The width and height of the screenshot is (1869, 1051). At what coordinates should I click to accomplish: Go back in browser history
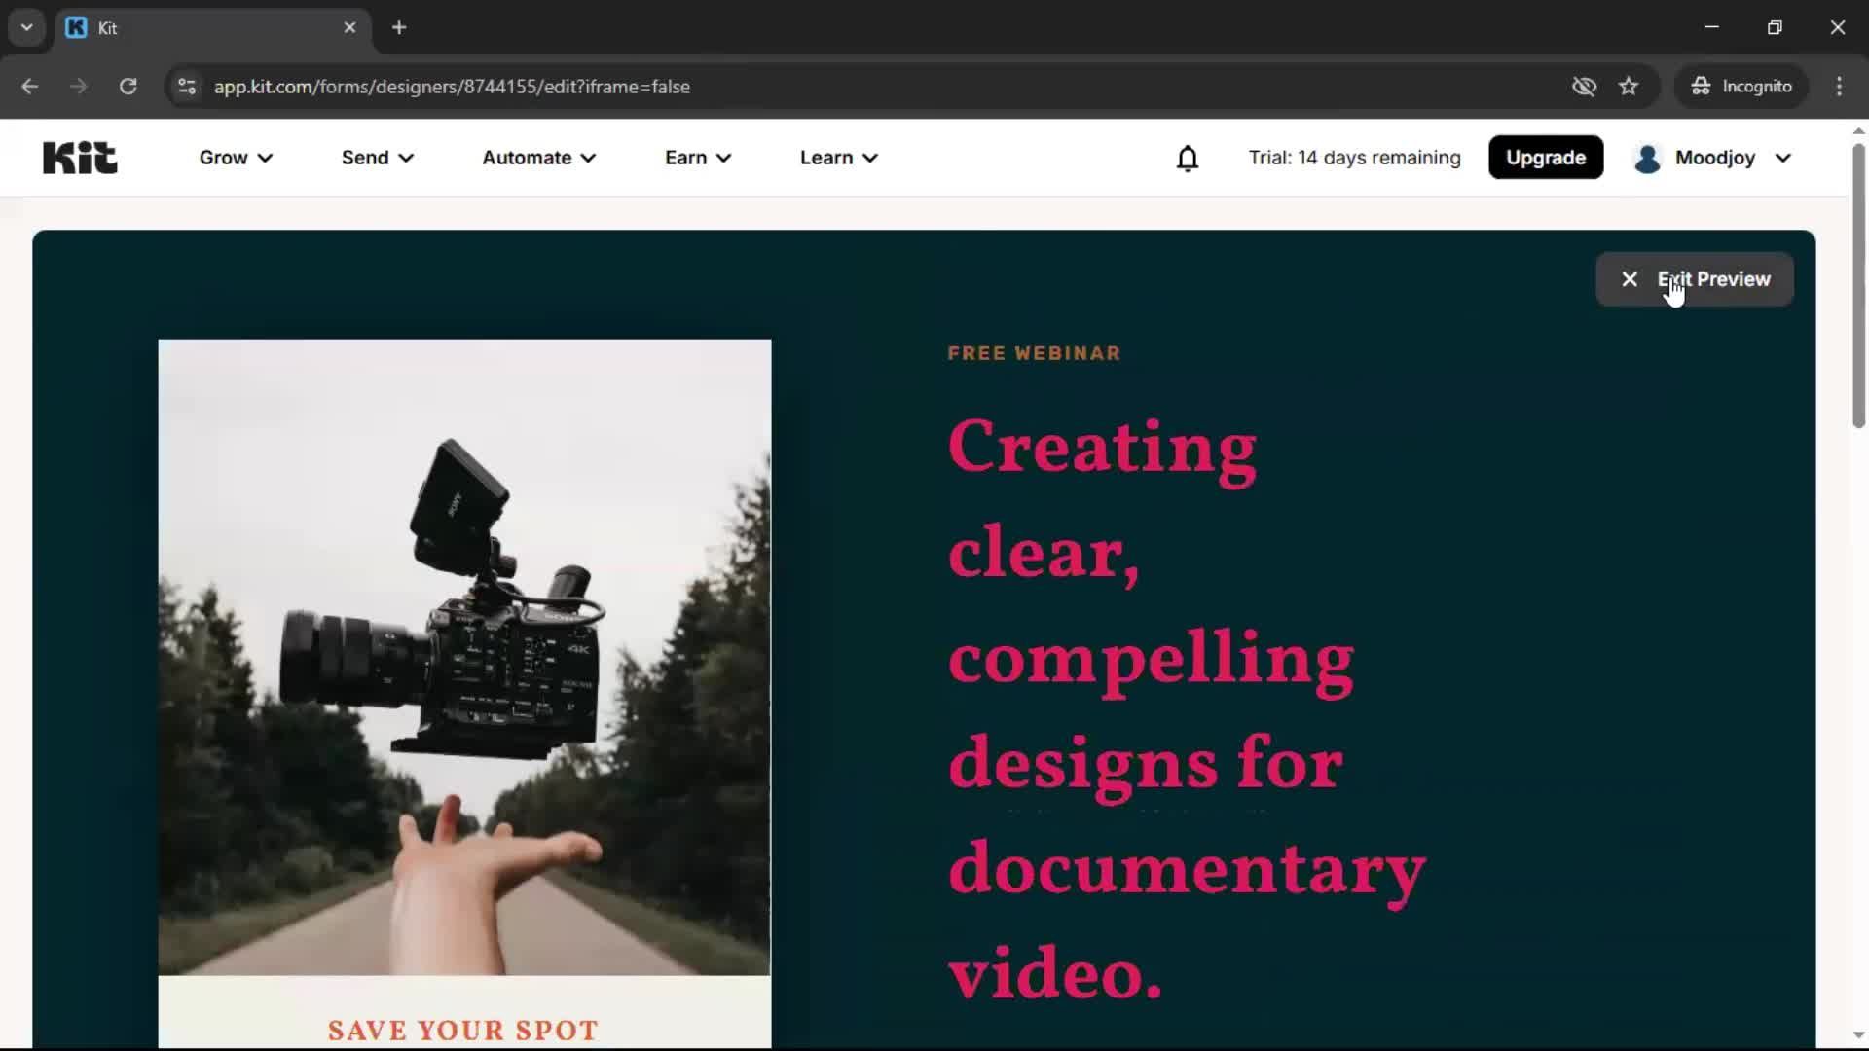click(29, 86)
